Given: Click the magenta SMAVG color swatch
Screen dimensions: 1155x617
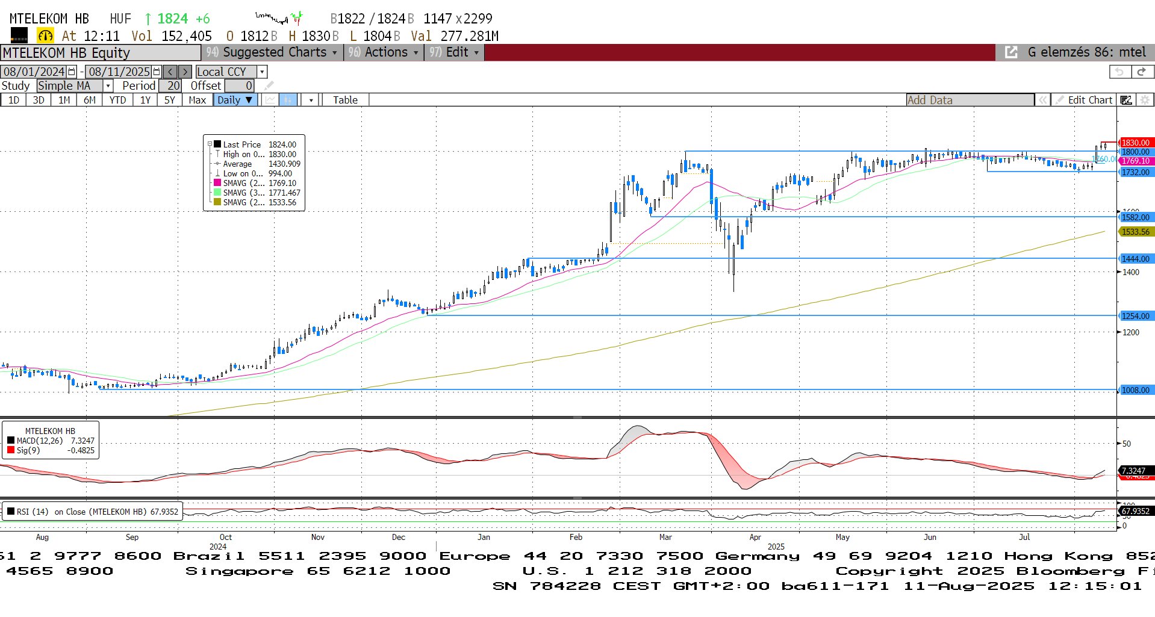Looking at the screenshot, I should [217, 183].
